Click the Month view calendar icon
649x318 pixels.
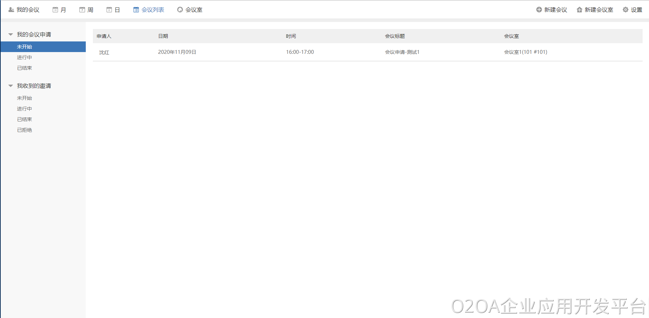pos(55,10)
